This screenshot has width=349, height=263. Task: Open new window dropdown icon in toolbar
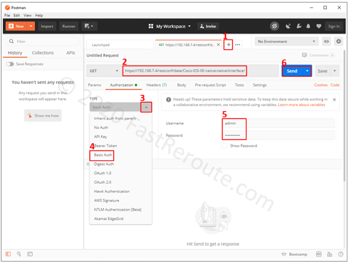click(x=89, y=26)
